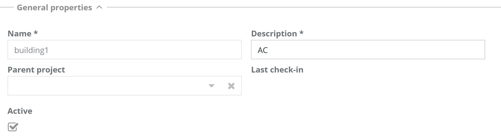Place cursor on the AC text

[x=263, y=50]
